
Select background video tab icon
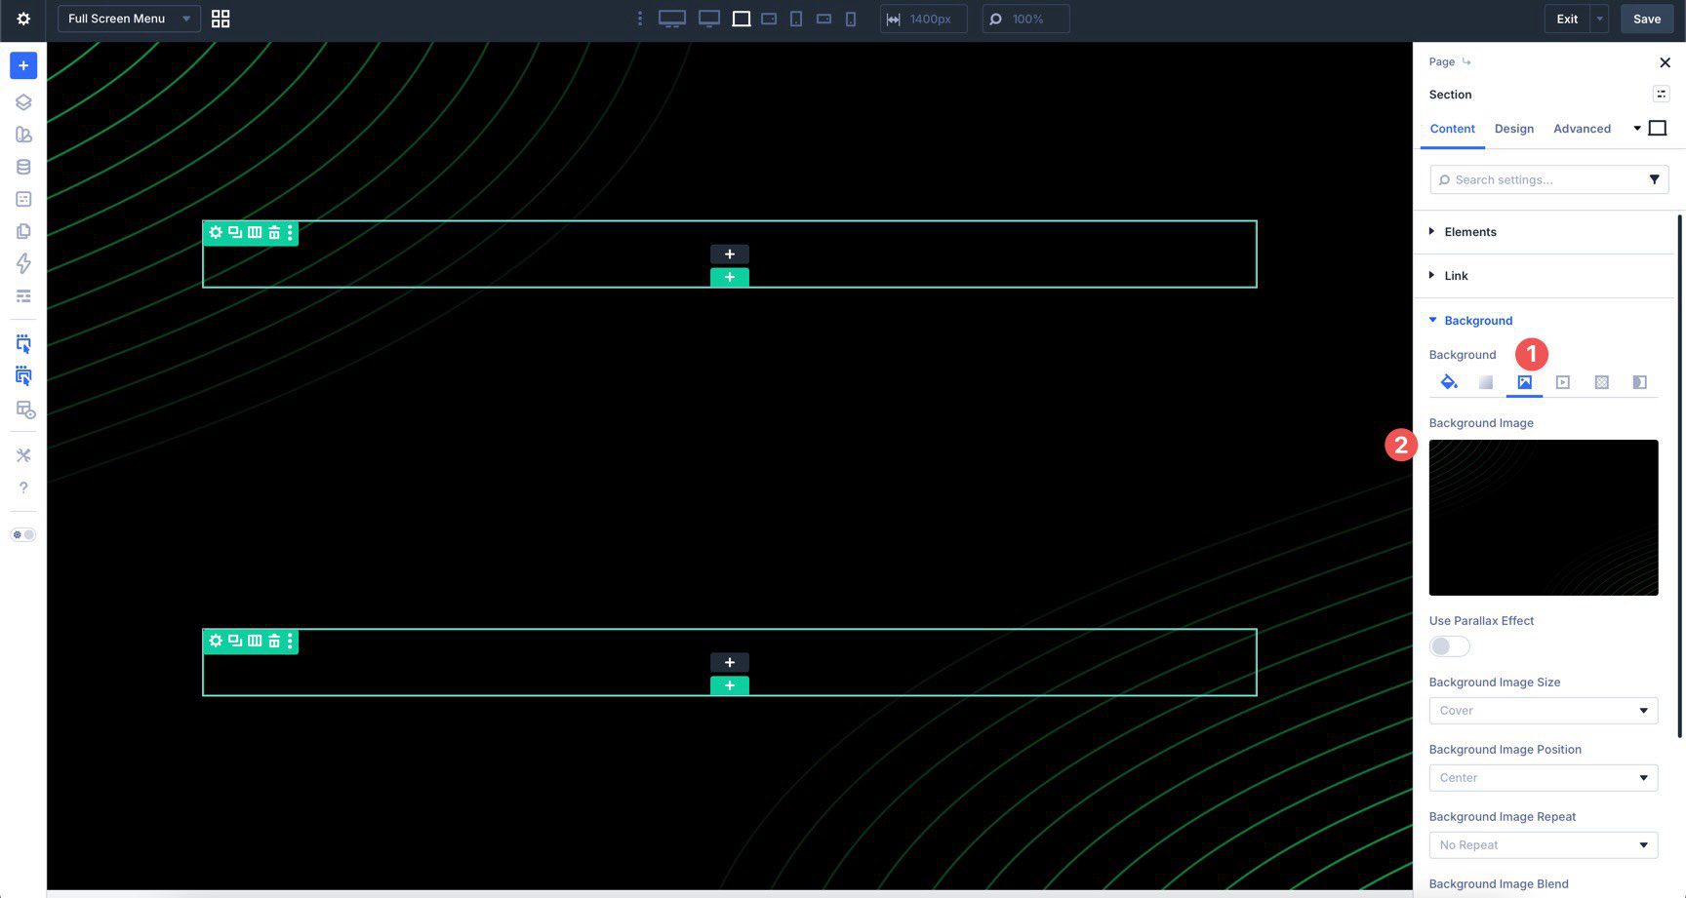pos(1563,382)
